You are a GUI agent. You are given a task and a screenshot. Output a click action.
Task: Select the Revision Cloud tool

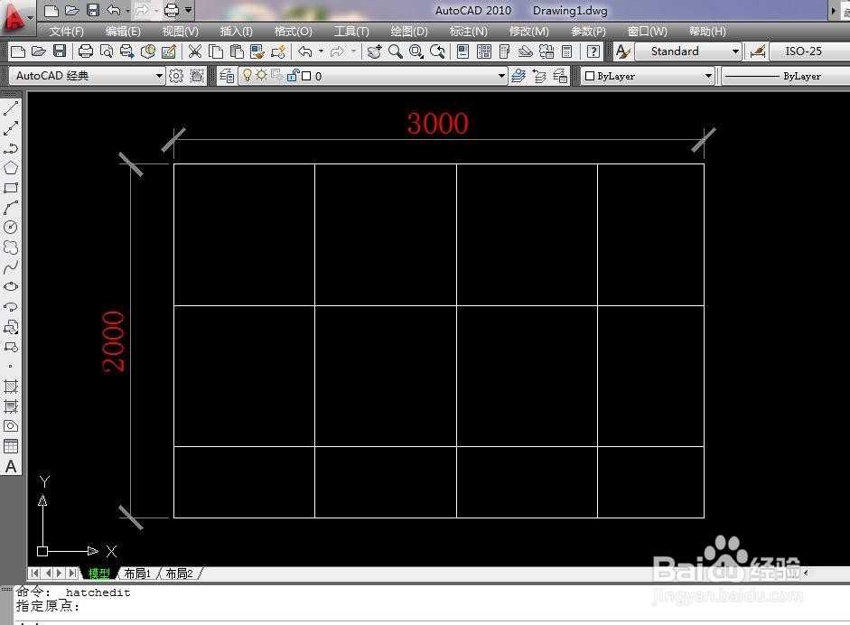click(x=11, y=247)
